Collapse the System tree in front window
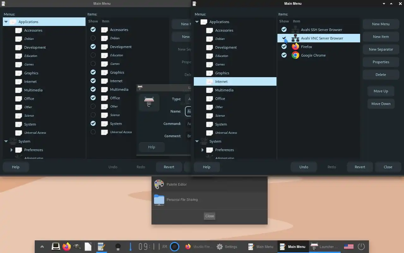404x253 pixels. [x=197, y=141]
